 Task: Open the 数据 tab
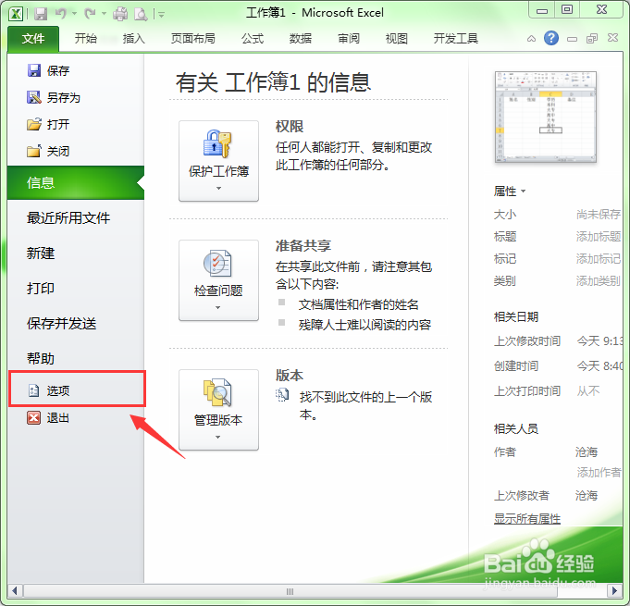click(x=301, y=39)
